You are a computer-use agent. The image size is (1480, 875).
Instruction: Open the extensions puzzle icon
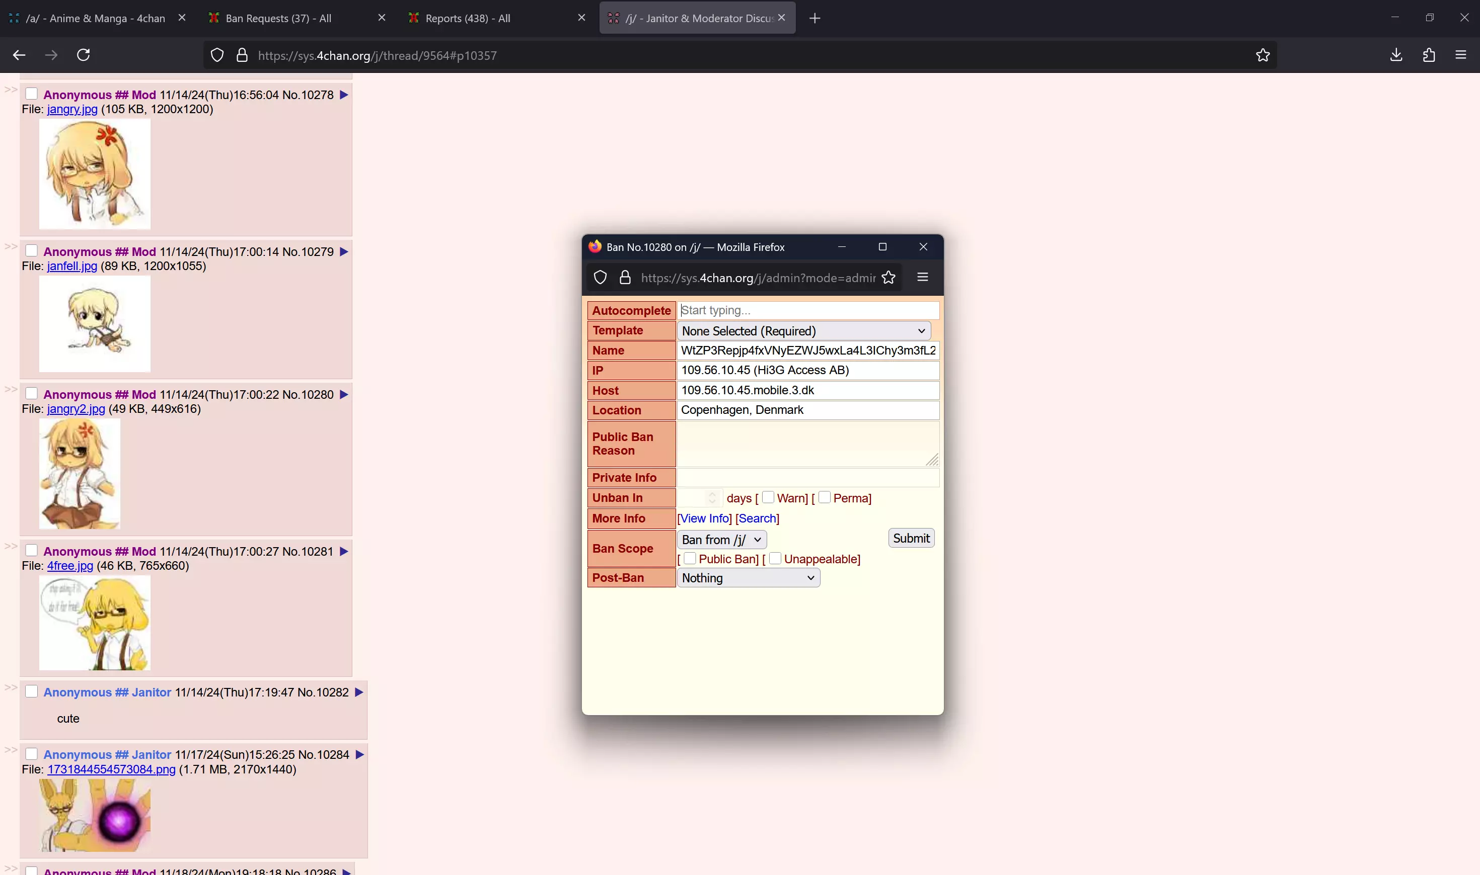1429,55
